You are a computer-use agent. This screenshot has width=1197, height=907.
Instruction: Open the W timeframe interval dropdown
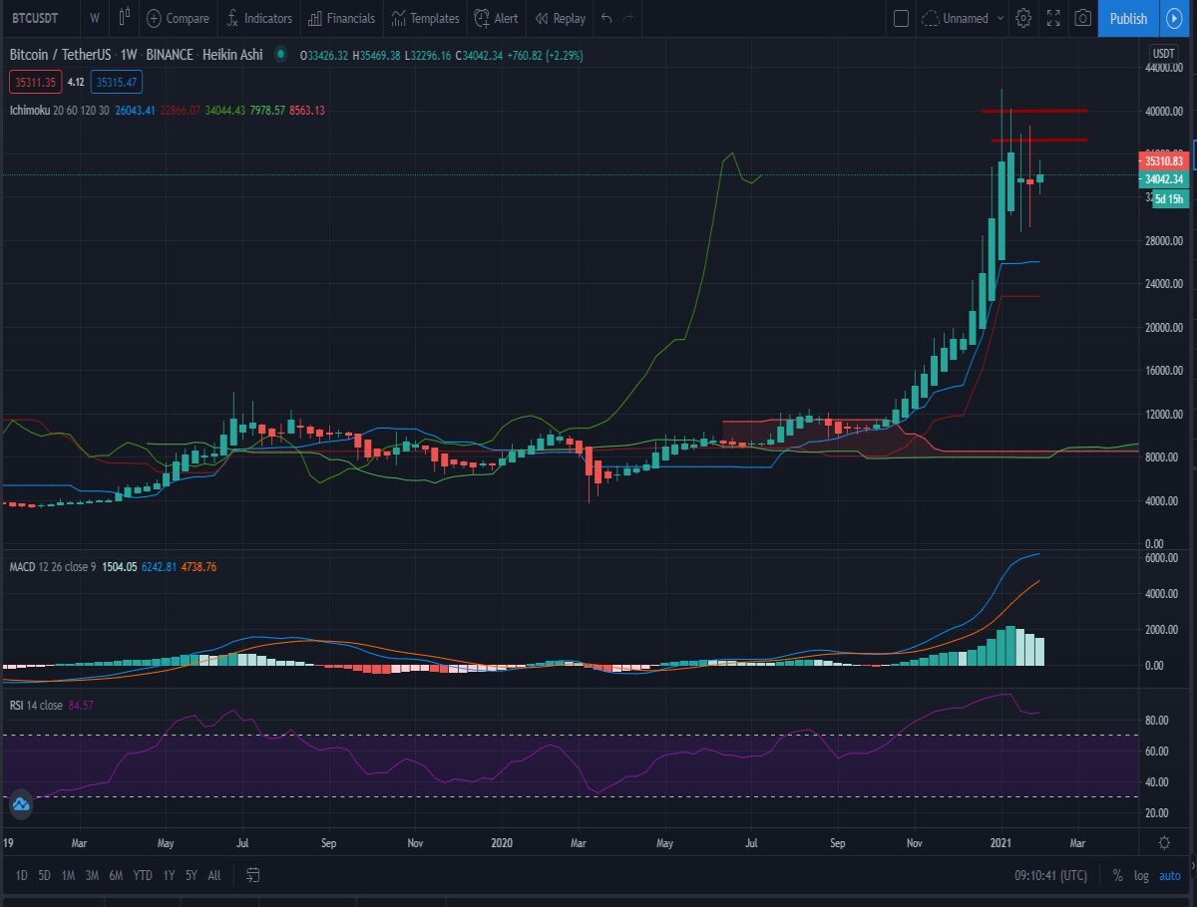coord(94,18)
